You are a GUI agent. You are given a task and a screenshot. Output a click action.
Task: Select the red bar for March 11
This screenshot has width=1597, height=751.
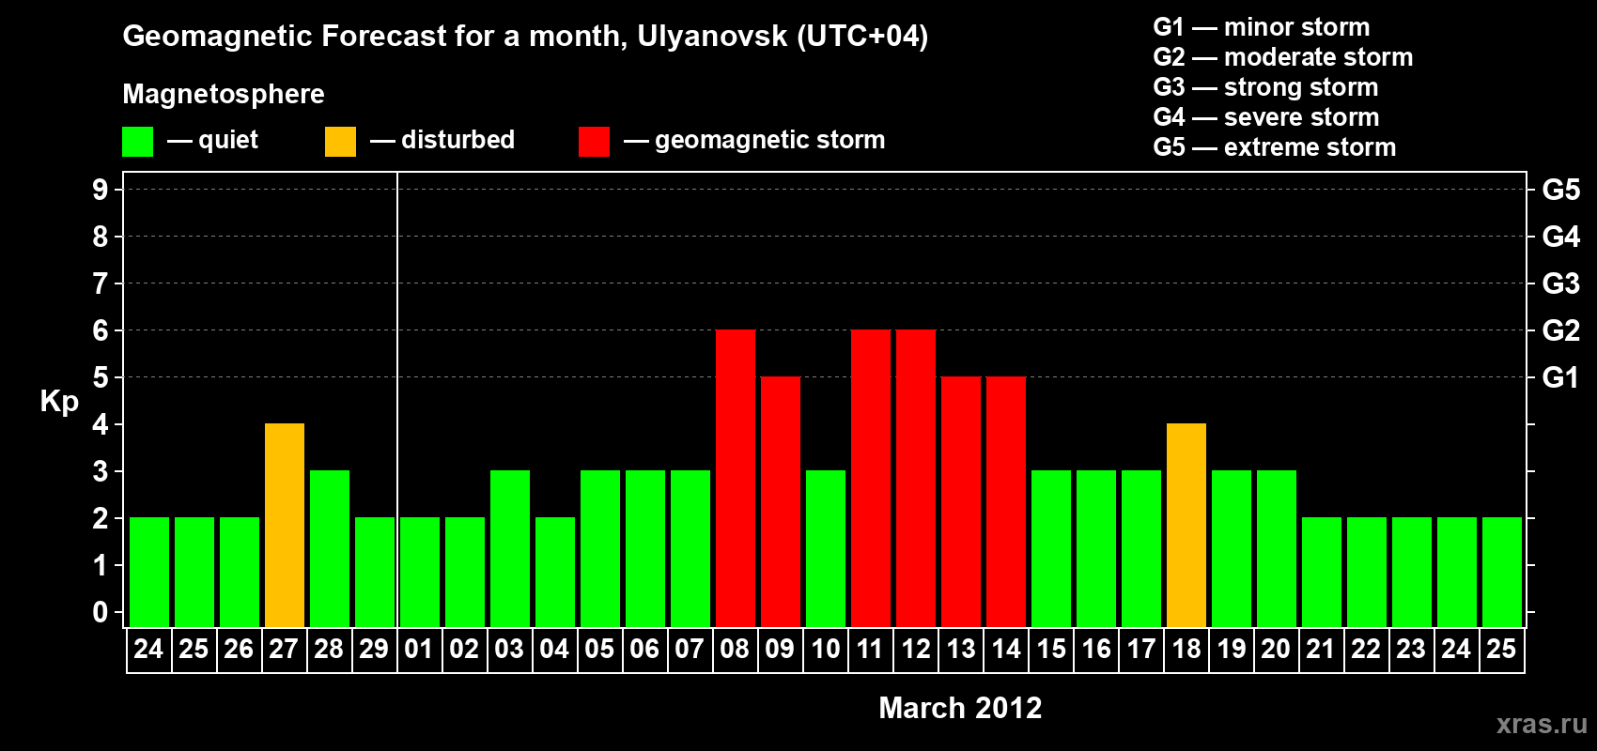coord(871,478)
